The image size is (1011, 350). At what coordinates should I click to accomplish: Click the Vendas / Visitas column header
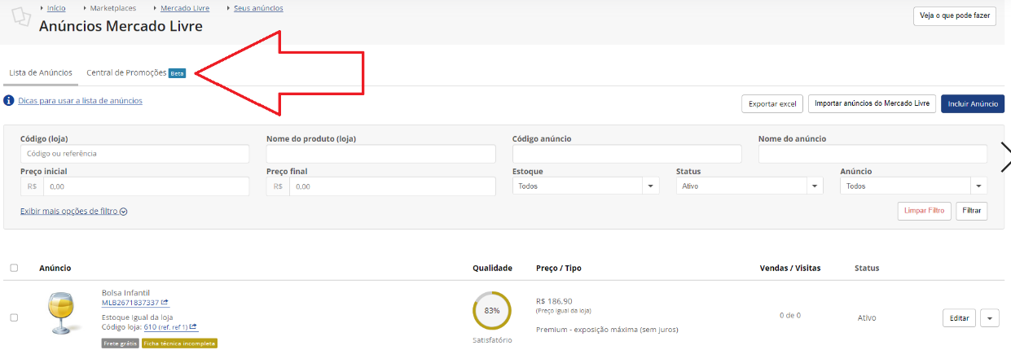pos(789,268)
